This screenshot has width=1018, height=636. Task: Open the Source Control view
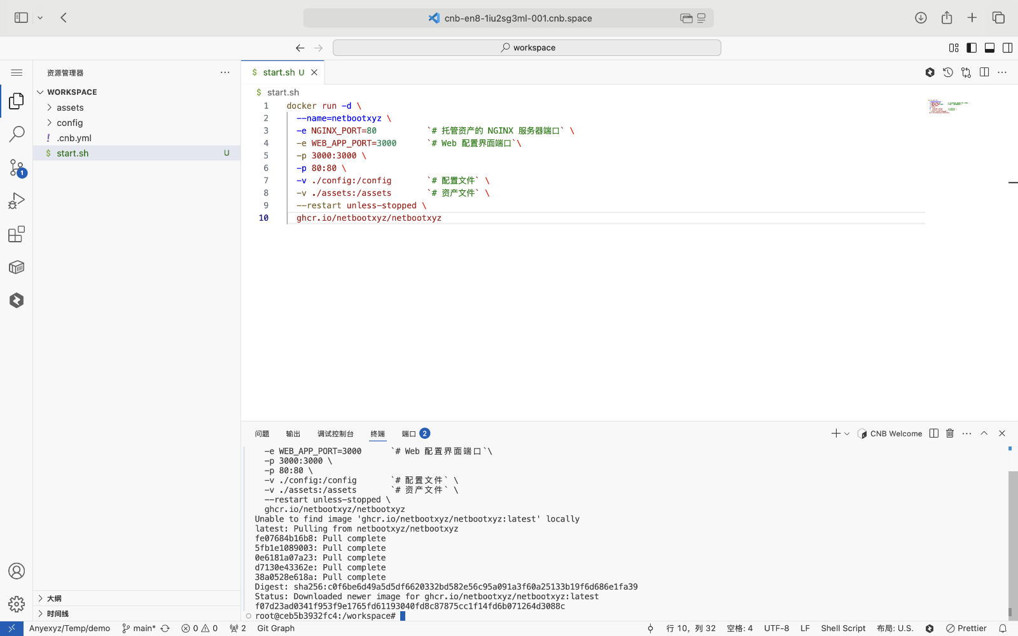click(17, 167)
